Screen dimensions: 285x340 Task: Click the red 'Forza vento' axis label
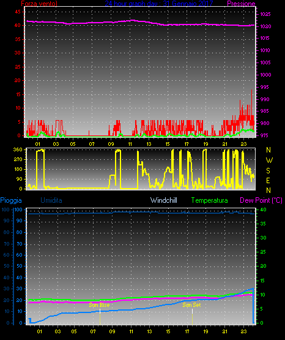39,3
